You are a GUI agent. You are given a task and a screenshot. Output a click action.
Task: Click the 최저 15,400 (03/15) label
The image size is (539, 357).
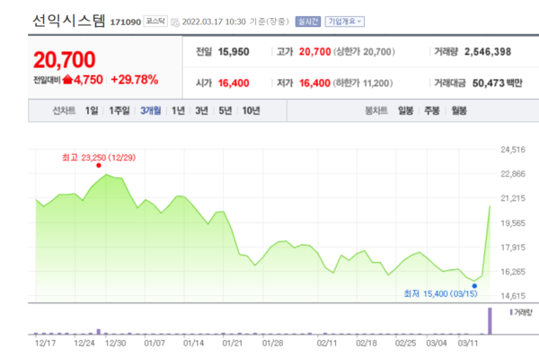click(x=441, y=294)
